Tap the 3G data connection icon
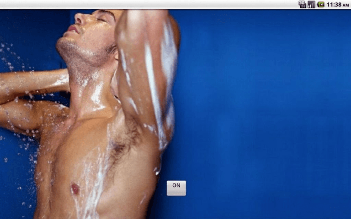 click(x=302, y=4)
